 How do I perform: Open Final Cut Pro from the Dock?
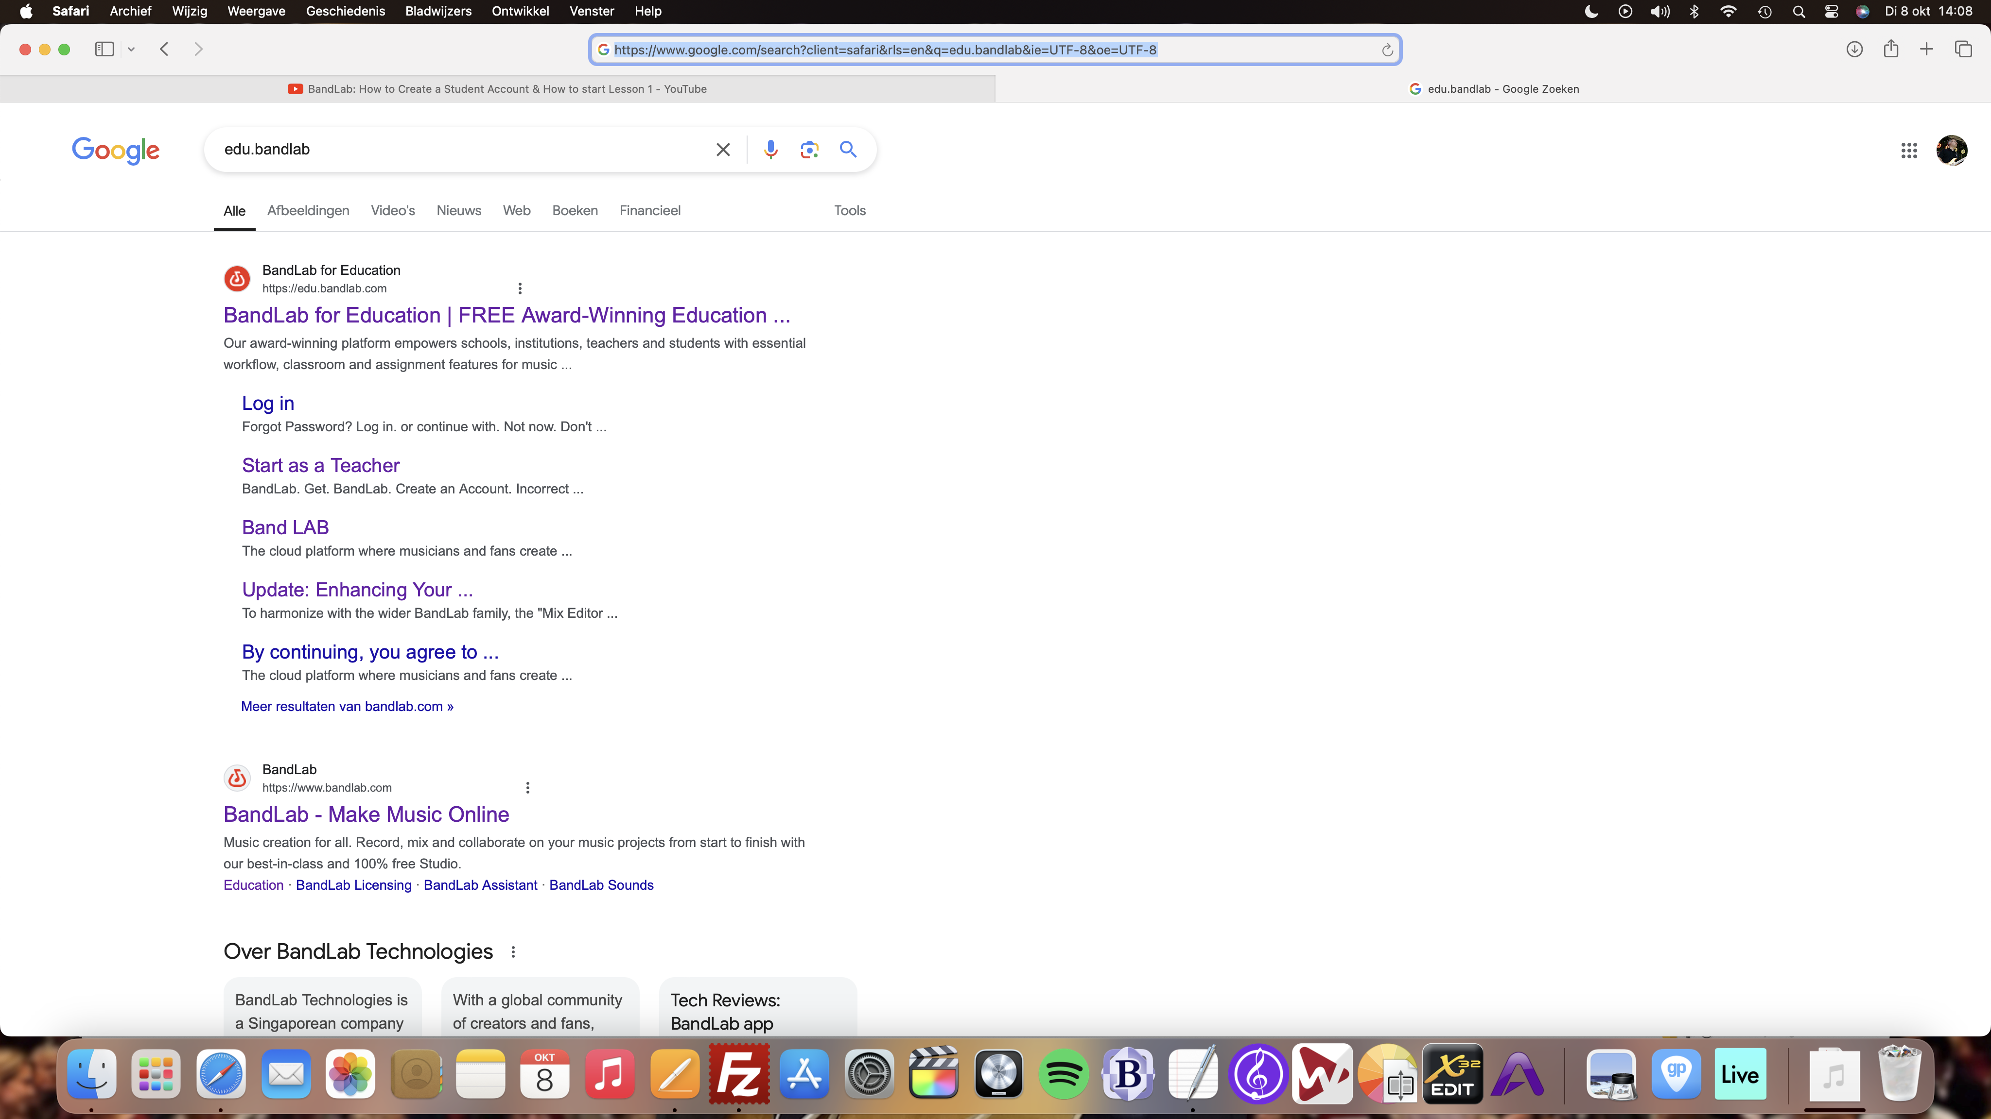coord(934,1073)
